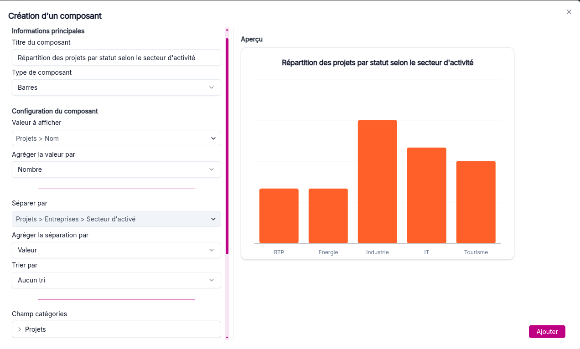Screen dimensions: 580x349
Task: Close the component creation dialog
Action: (x=569, y=12)
